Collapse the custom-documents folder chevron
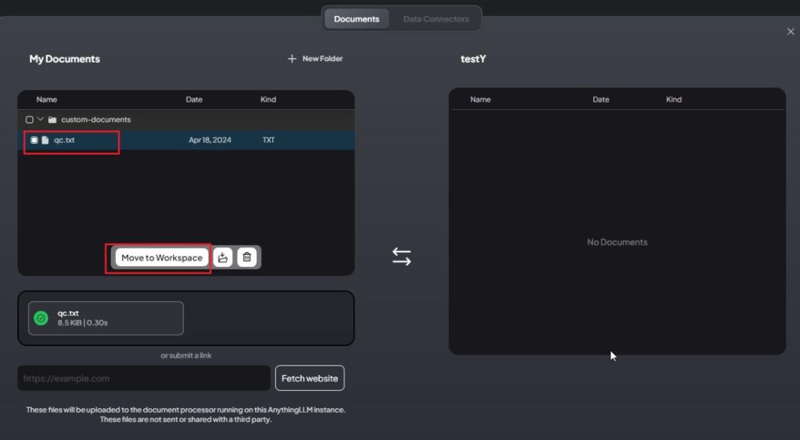The image size is (800, 440). (x=41, y=120)
